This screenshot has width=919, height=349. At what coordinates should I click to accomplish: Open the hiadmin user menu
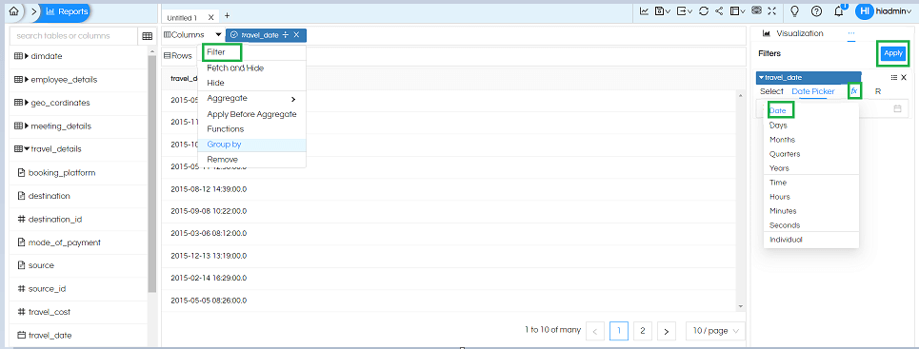[883, 11]
